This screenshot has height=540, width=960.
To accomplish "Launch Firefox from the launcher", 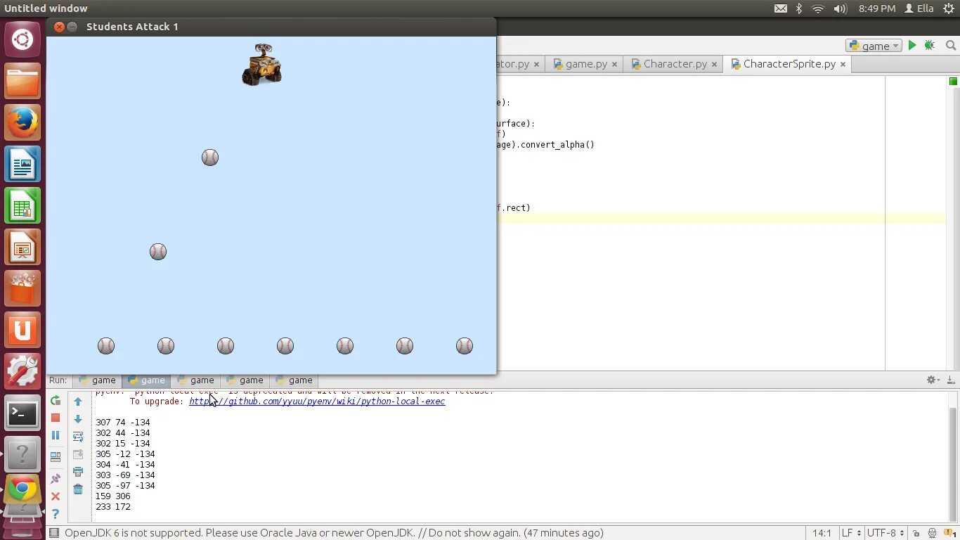I will point(22,123).
